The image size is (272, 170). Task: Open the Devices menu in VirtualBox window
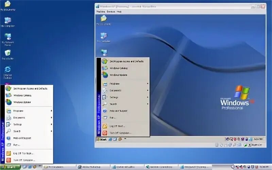coord(111,12)
